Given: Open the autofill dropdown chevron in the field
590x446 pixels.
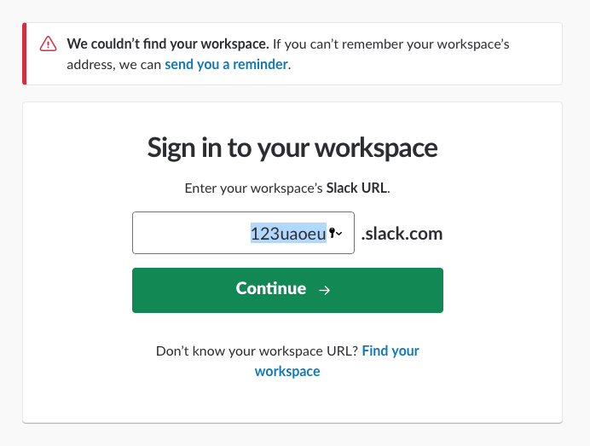Looking at the screenshot, I should point(340,234).
